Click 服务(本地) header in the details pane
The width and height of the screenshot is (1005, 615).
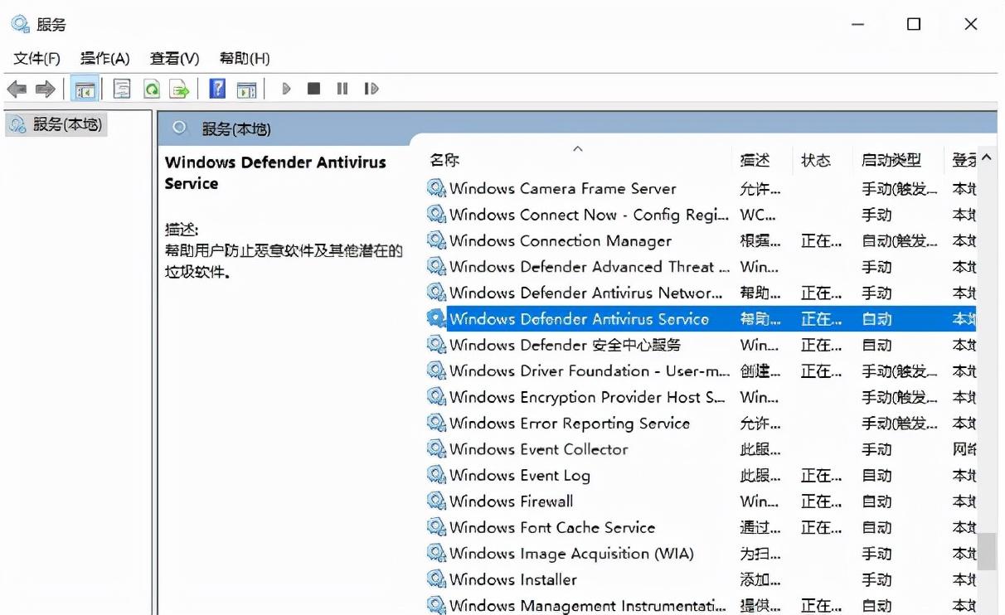pos(236,129)
